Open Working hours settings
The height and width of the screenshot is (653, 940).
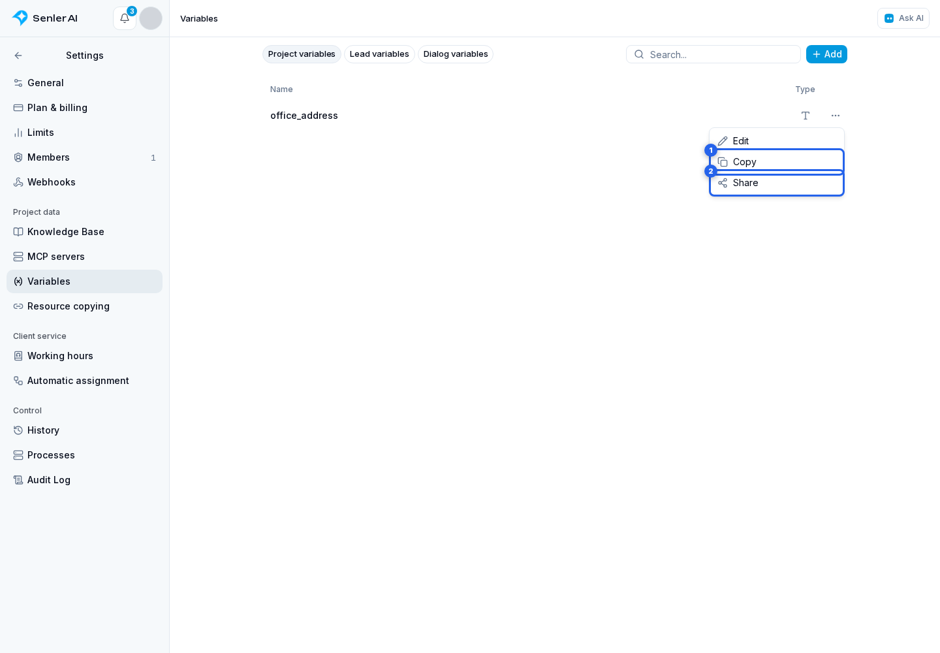point(84,356)
